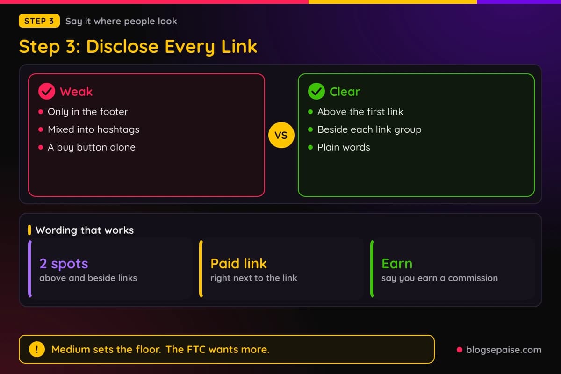Image resolution: width=561 pixels, height=374 pixels.
Task: Click the red checkmark icon beside Weak
Action: pos(46,92)
